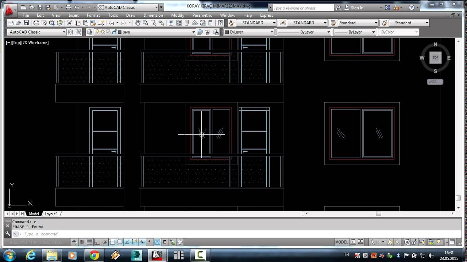Open the Draw menu
Image resolution: width=467 pixels, height=262 pixels.
pos(131,15)
